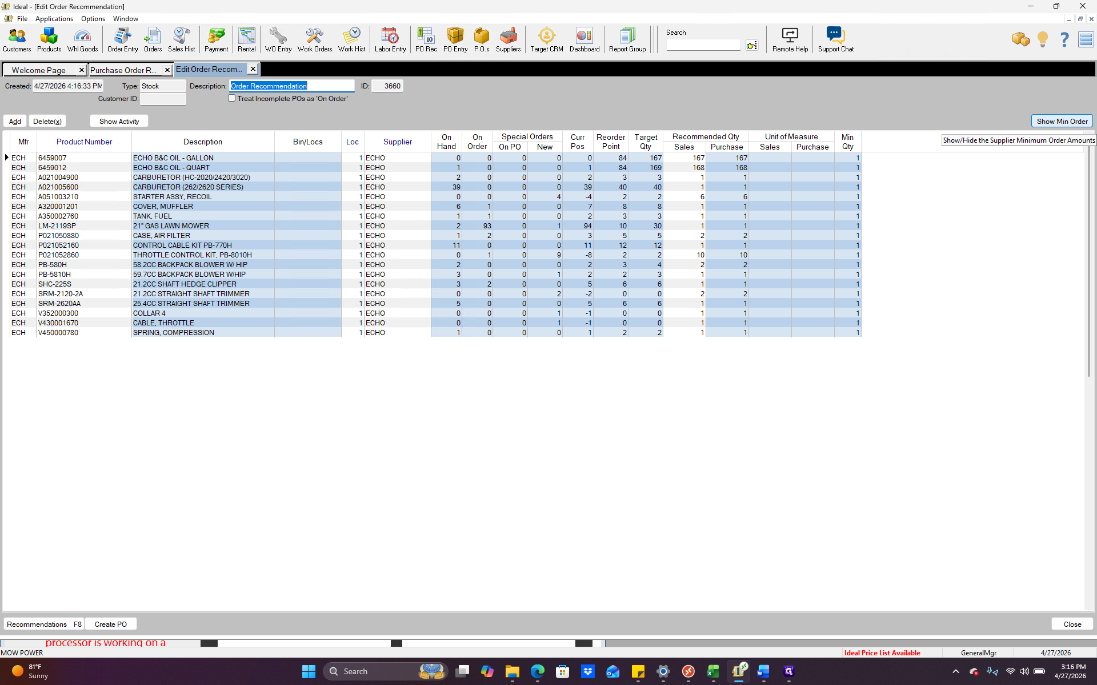Image resolution: width=1097 pixels, height=685 pixels.
Task: Open the Window menu
Action: pos(126,19)
